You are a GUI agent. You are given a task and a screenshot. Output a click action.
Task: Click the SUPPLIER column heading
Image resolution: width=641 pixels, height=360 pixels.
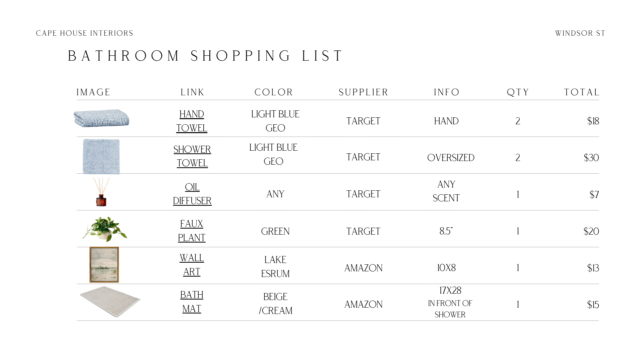[363, 92]
